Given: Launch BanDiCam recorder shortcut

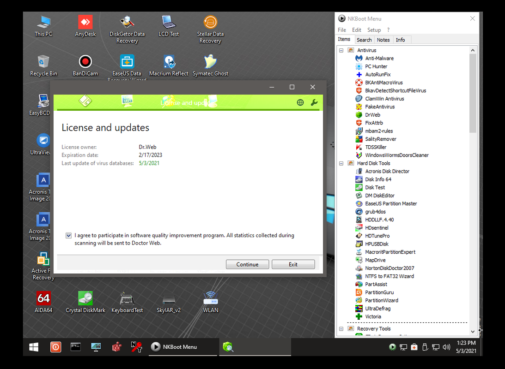Looking at the screenshot, I should (85, 65).
